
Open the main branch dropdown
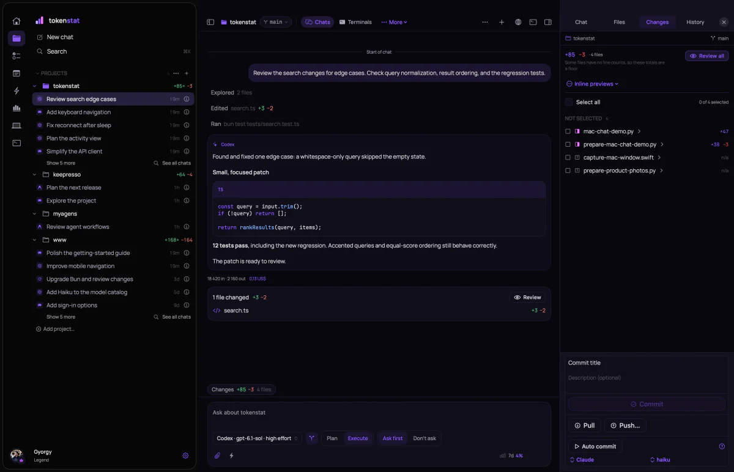tap(276, 22)
